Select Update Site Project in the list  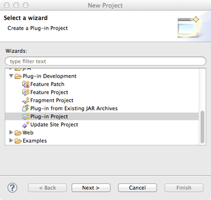pos(54,125)
